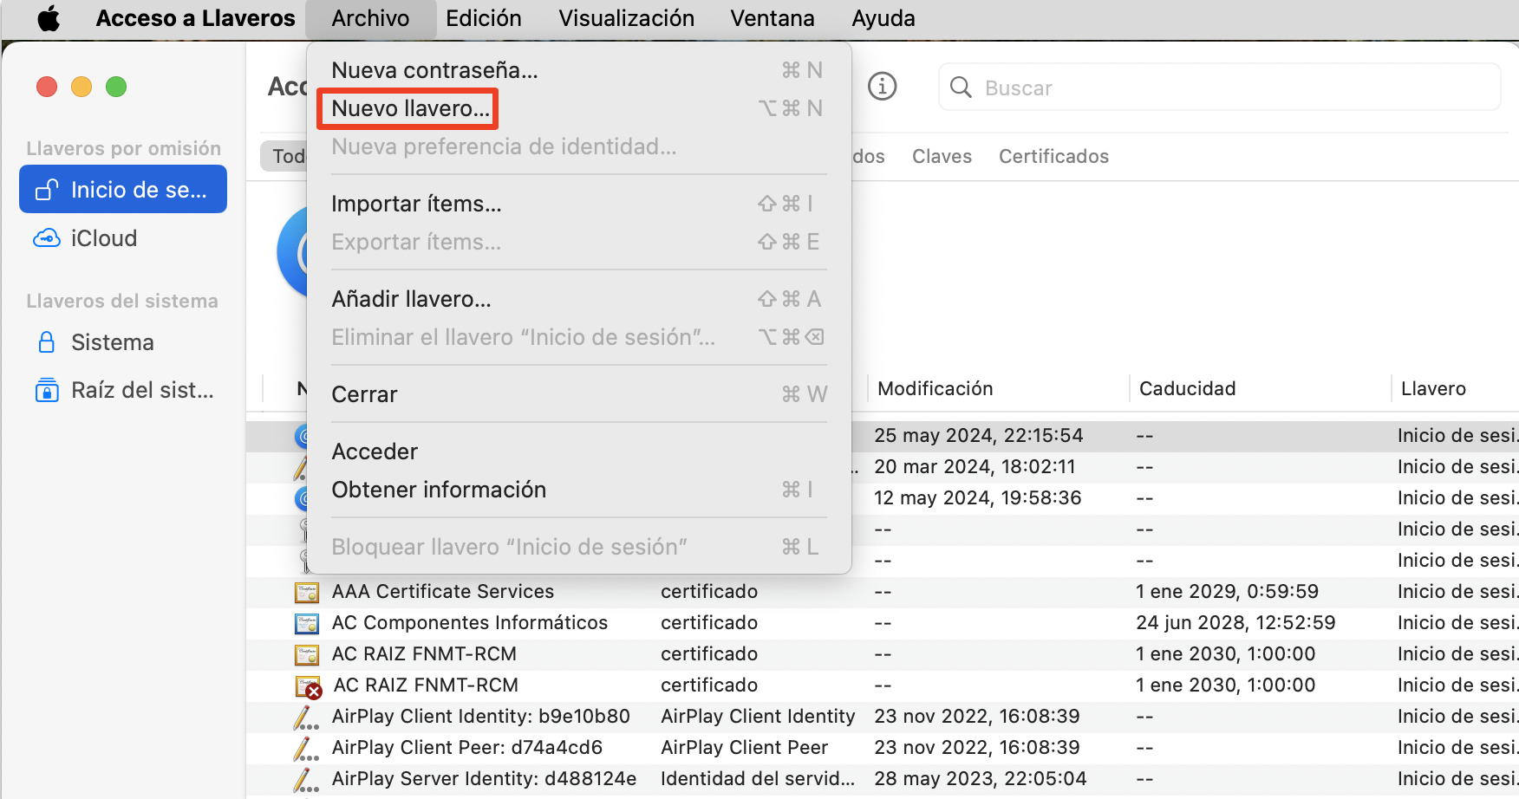
Task: Select the AC Componentes Informáticos row
Action: (469, 622)
